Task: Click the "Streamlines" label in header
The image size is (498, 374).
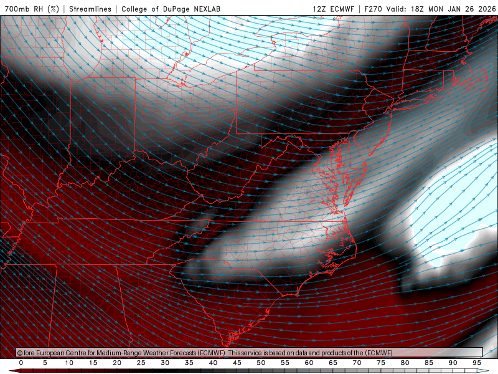Action: click(90, 9)
